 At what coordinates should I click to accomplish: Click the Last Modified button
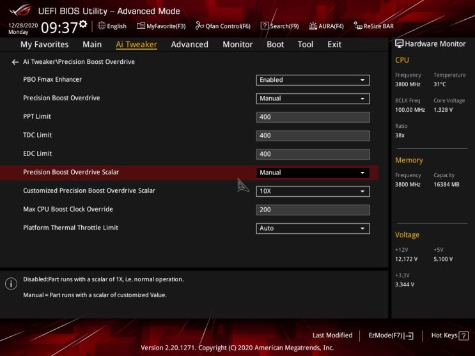[332, 336]
